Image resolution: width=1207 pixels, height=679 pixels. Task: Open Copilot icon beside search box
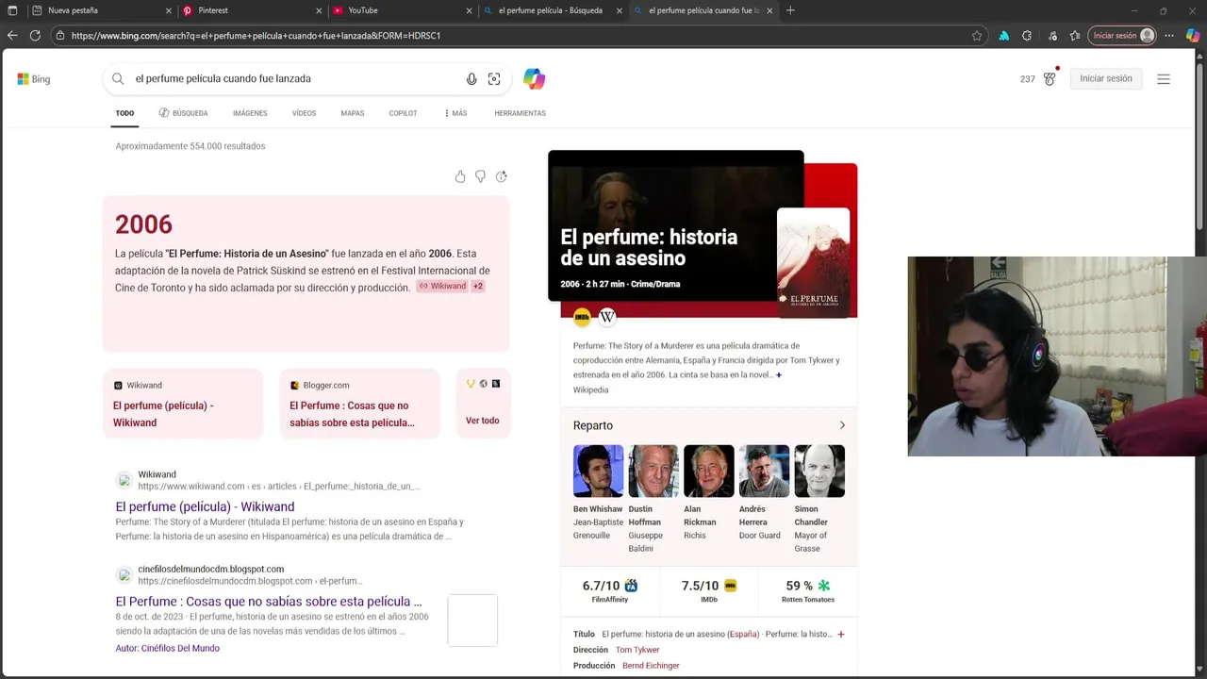[x=535, y=79]
